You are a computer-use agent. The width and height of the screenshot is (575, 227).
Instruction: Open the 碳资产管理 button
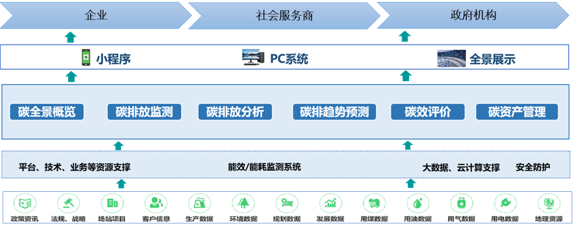517,112
